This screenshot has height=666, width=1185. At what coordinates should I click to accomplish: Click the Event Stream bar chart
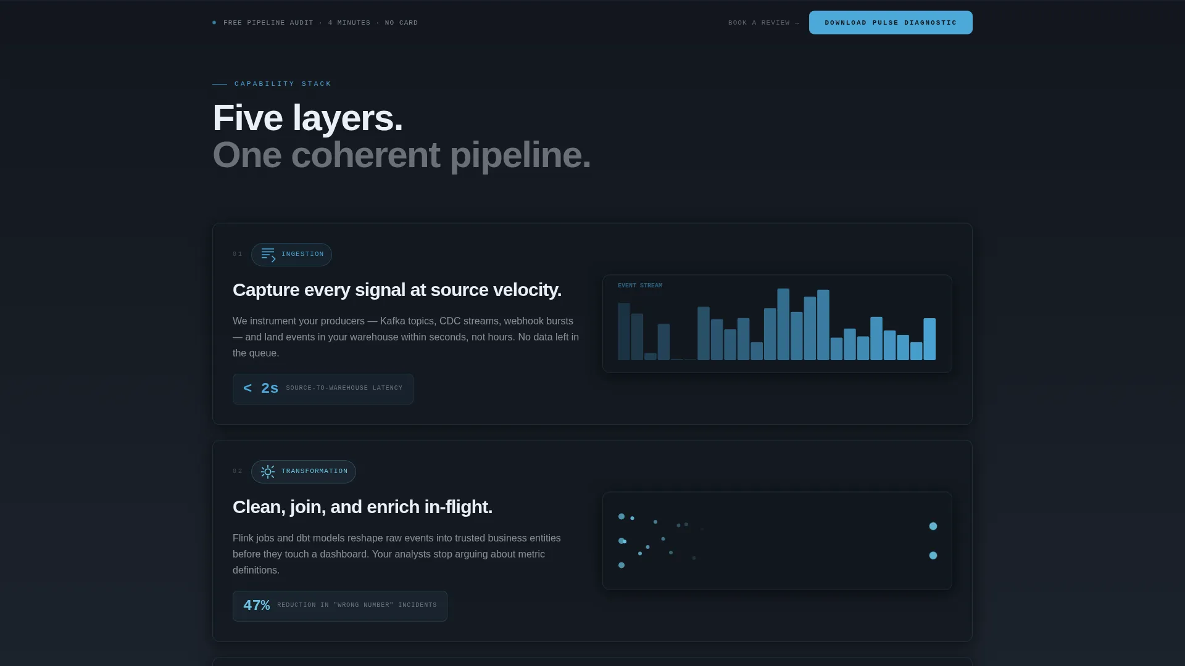[x=777, y=324]
